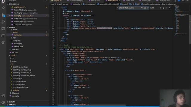Open index.php under alumni folder
The image size is (191, 107).
[x=18, y=35]
